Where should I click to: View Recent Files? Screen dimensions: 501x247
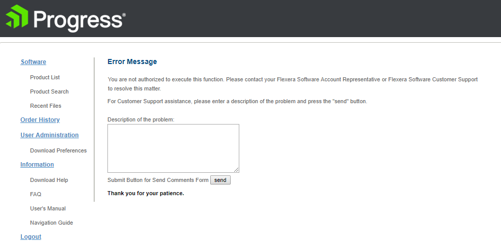coord(46,106)
